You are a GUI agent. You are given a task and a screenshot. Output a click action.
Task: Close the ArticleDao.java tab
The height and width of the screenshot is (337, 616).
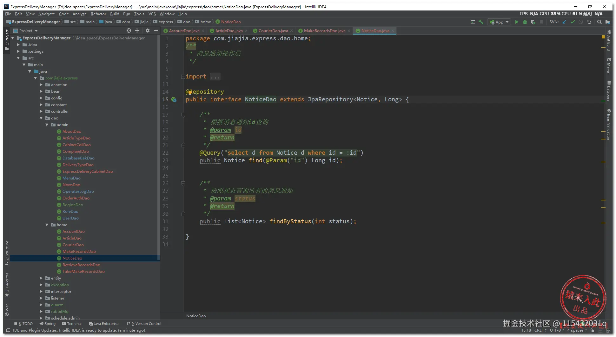coord(246,31)
